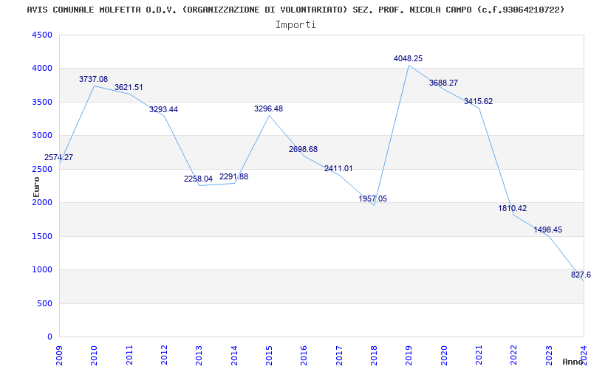Click data label 1810.42

513,208
